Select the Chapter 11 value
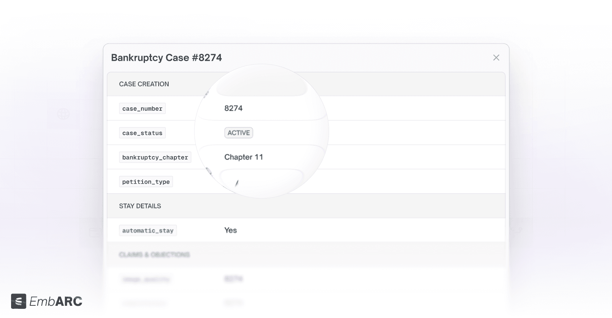Viewport: 612px width, 318px height. click(x=244, y=157)
